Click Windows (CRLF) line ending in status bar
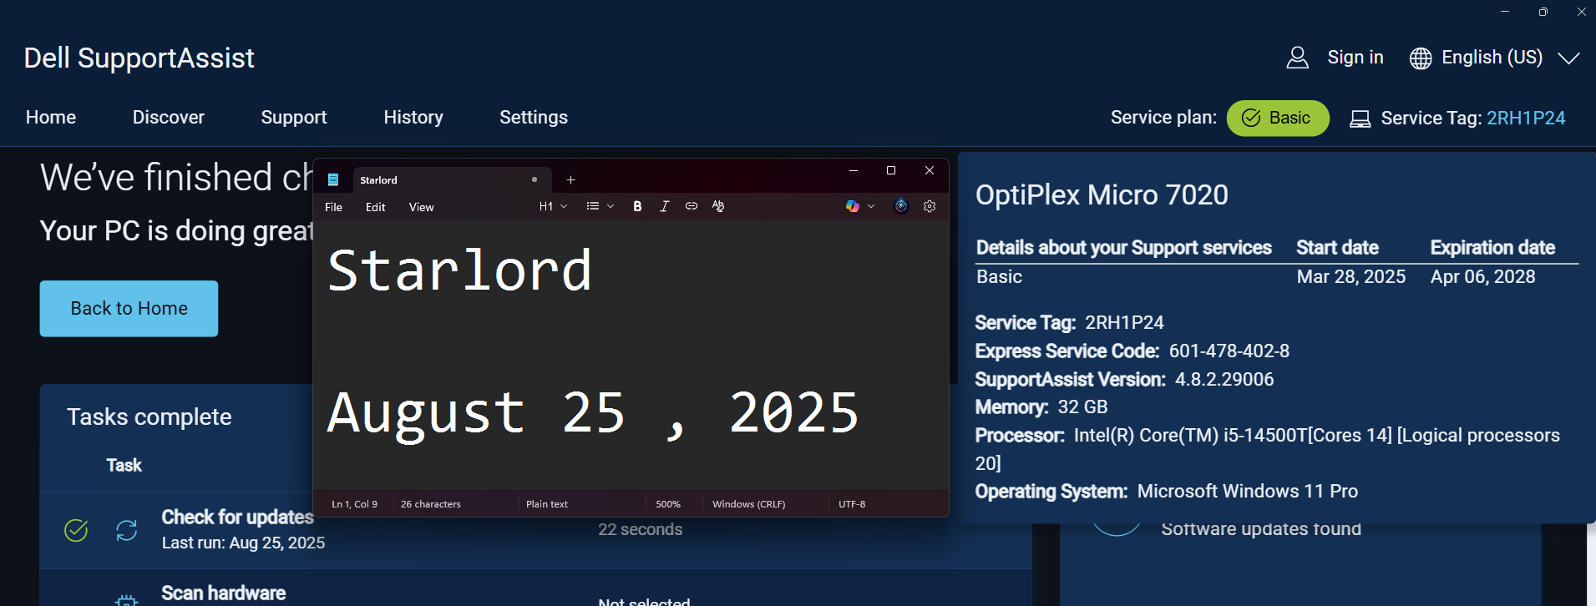Viewport: 1596px width, 606px height. pos(748,504)
